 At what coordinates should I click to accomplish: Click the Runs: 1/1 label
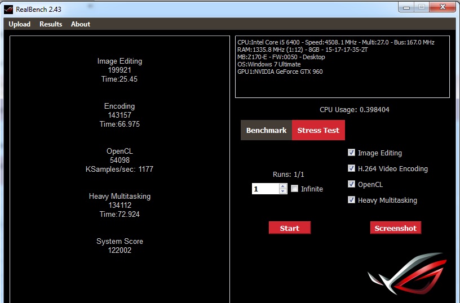(289, 175)
